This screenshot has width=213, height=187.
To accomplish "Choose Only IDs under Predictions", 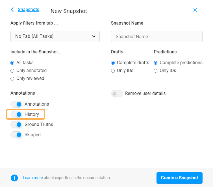I will 156,71.
